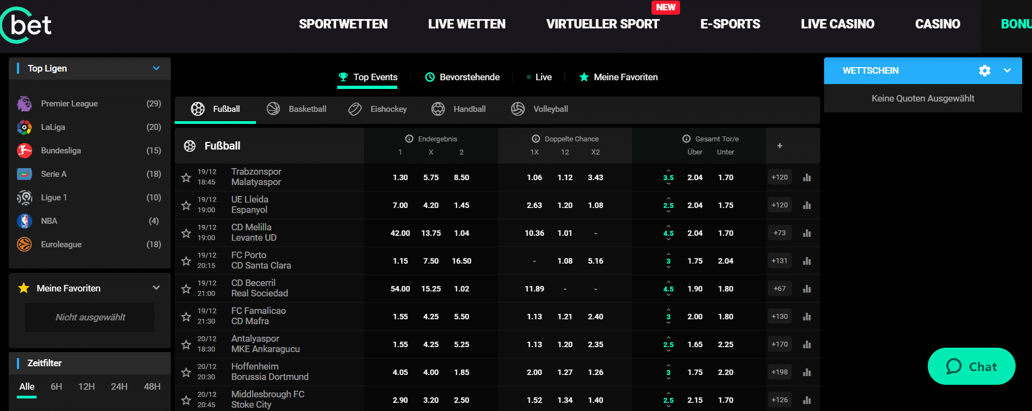
Task: Open statistics chart for Hoffenheim match
Action: click(807, 372)
